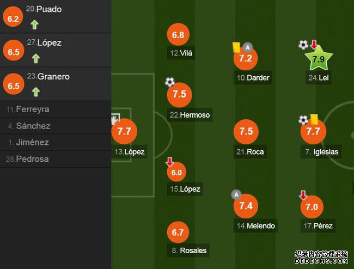
Task: Click the 27.López substitute name
Action: coord(44,42)
